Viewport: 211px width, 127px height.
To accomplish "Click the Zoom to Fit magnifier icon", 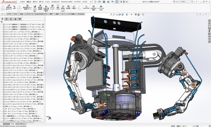I will pos(111,14).
